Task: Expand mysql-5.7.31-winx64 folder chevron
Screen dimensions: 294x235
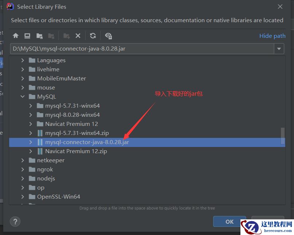Action: [31, 106]
